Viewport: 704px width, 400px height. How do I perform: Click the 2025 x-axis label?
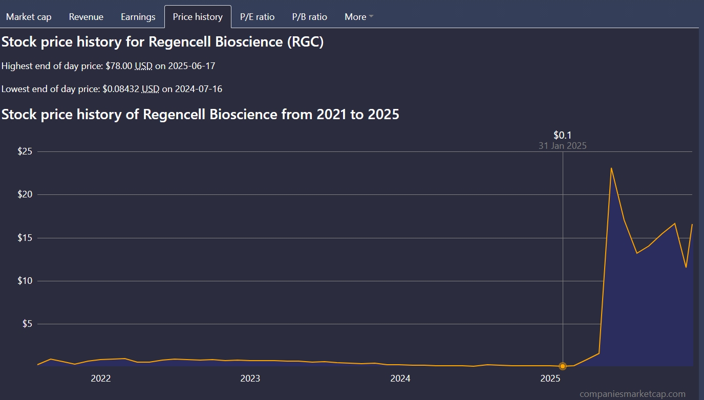click(x=550, y=379)
